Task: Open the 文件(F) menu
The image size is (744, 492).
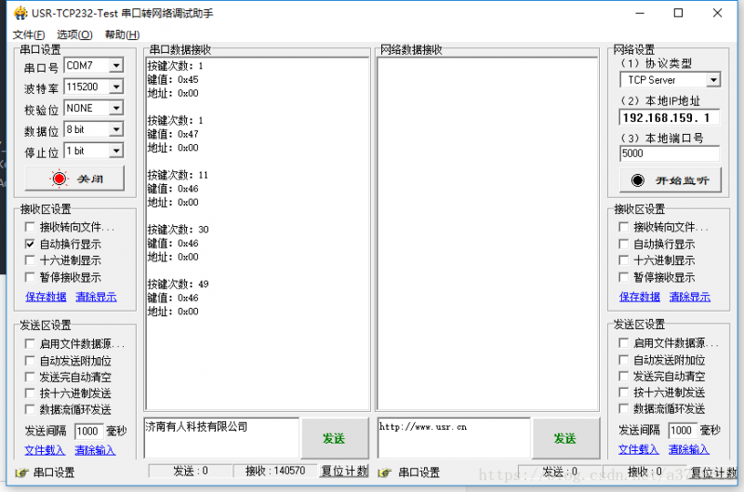Action: click(x=29, y=34)
